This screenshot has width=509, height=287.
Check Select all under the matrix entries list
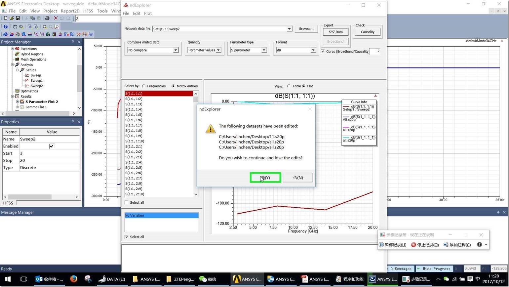pos(127,202)
